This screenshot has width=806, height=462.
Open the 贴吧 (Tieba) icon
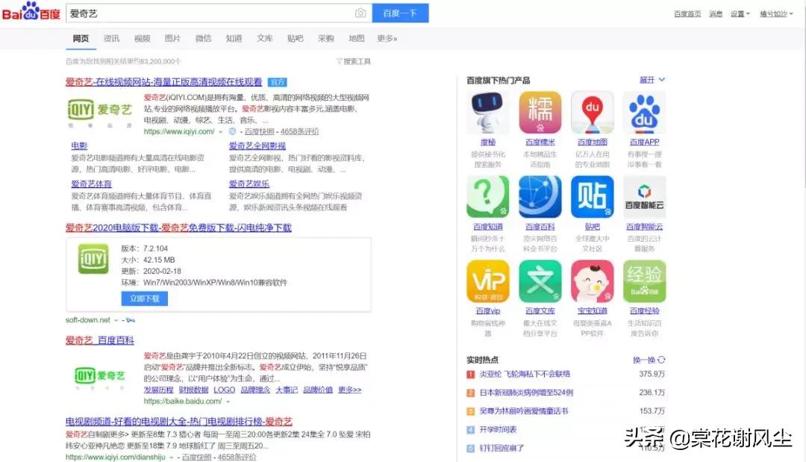[592, 196]
